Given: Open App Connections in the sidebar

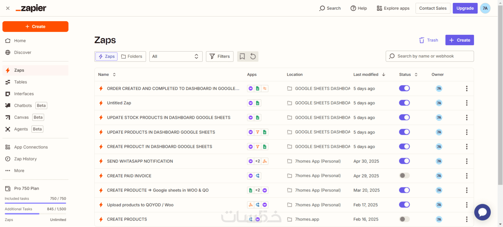Looking at the screenshot, I should (x=35, y=147).
